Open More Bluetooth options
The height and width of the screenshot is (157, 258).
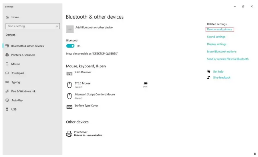(x=222, y=52)
